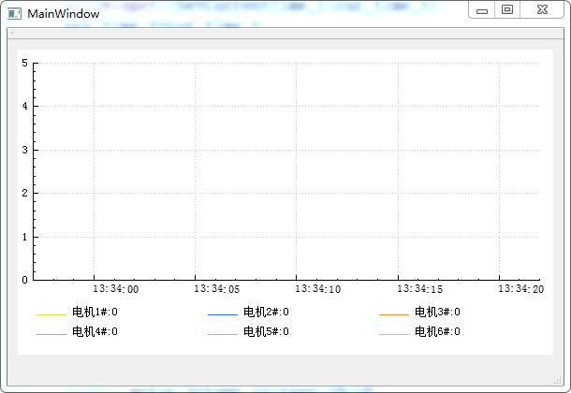Minimize the MainWindow window
Screen dimensions: 571x393
click(x=482, y=9)
